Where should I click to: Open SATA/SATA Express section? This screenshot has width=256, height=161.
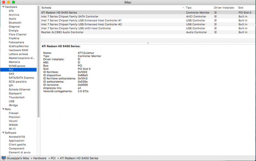click(22, 78)
